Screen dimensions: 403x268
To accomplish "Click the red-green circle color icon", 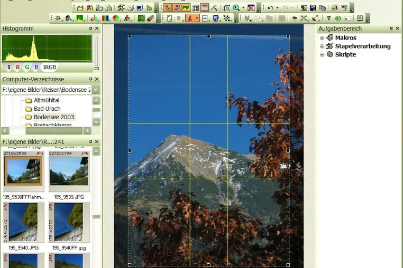I will [x=116, y=18].
